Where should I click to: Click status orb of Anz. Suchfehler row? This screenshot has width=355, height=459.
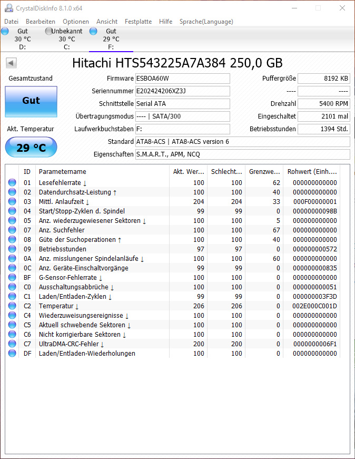point(12,230)
